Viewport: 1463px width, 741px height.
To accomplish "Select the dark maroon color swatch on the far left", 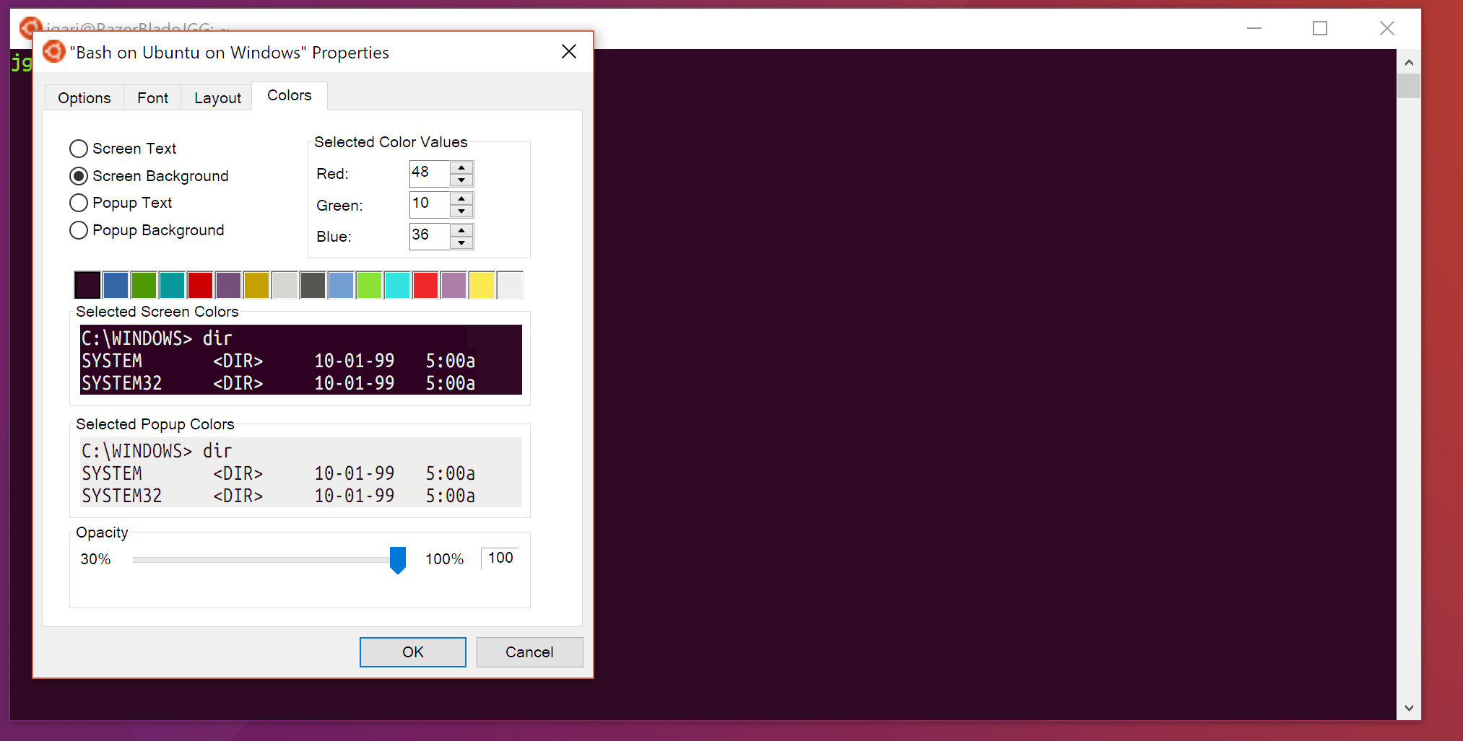I will coord(87,284).
